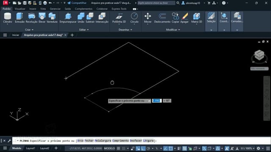This screenshot has width=271, height=152.
Task: Click the Print plot icon
Action: (45, 3)
